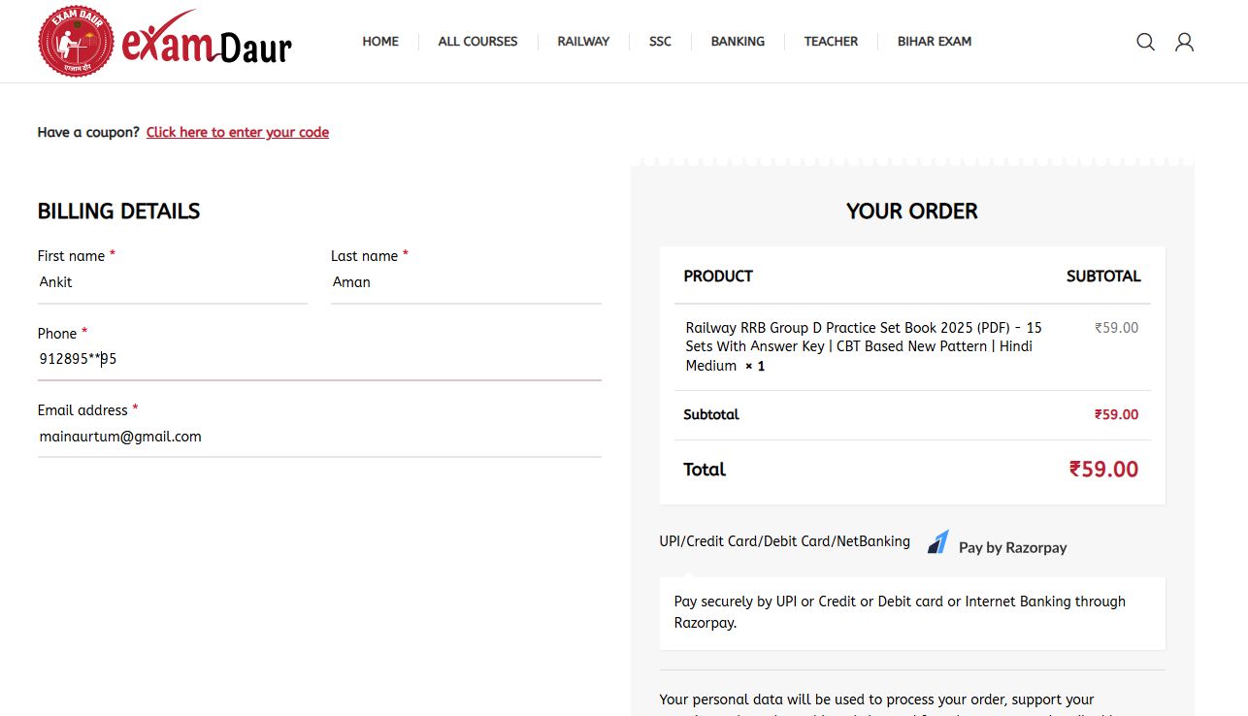
Task: Open the BANKING menu item
Action: (x=738, y=42)
